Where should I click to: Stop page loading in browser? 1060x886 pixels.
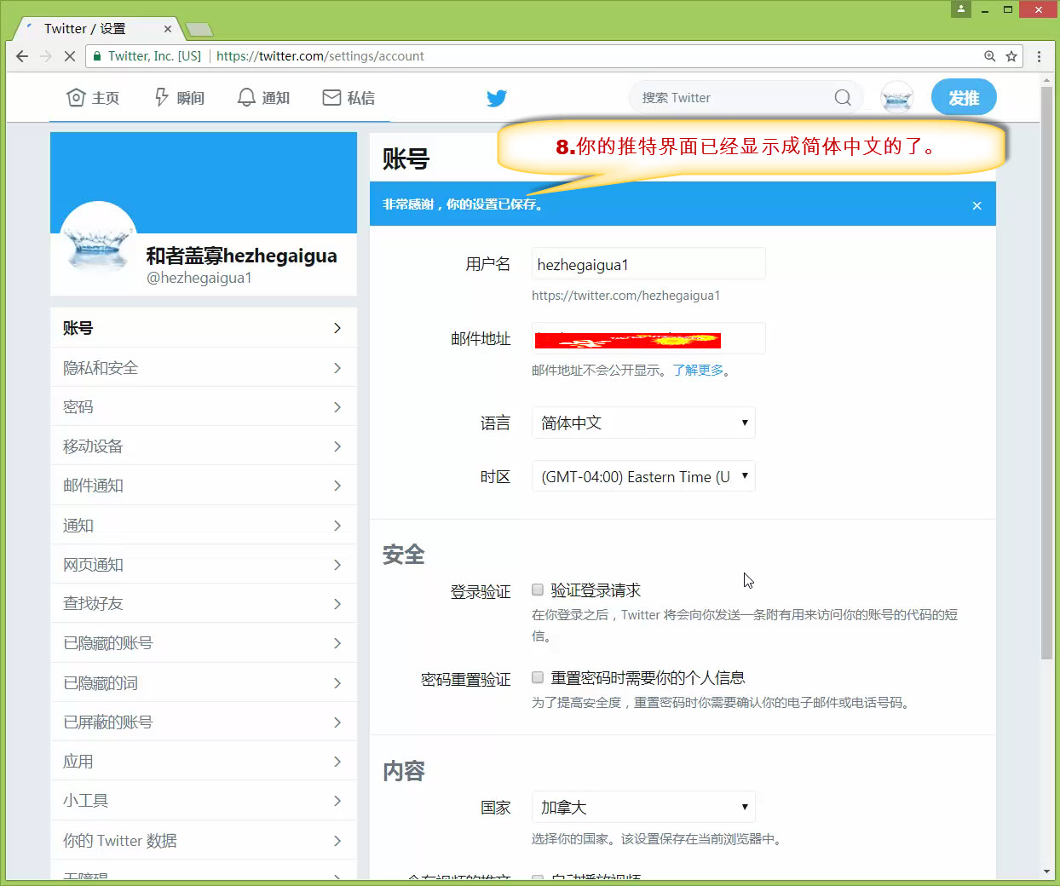pos(70,56)
